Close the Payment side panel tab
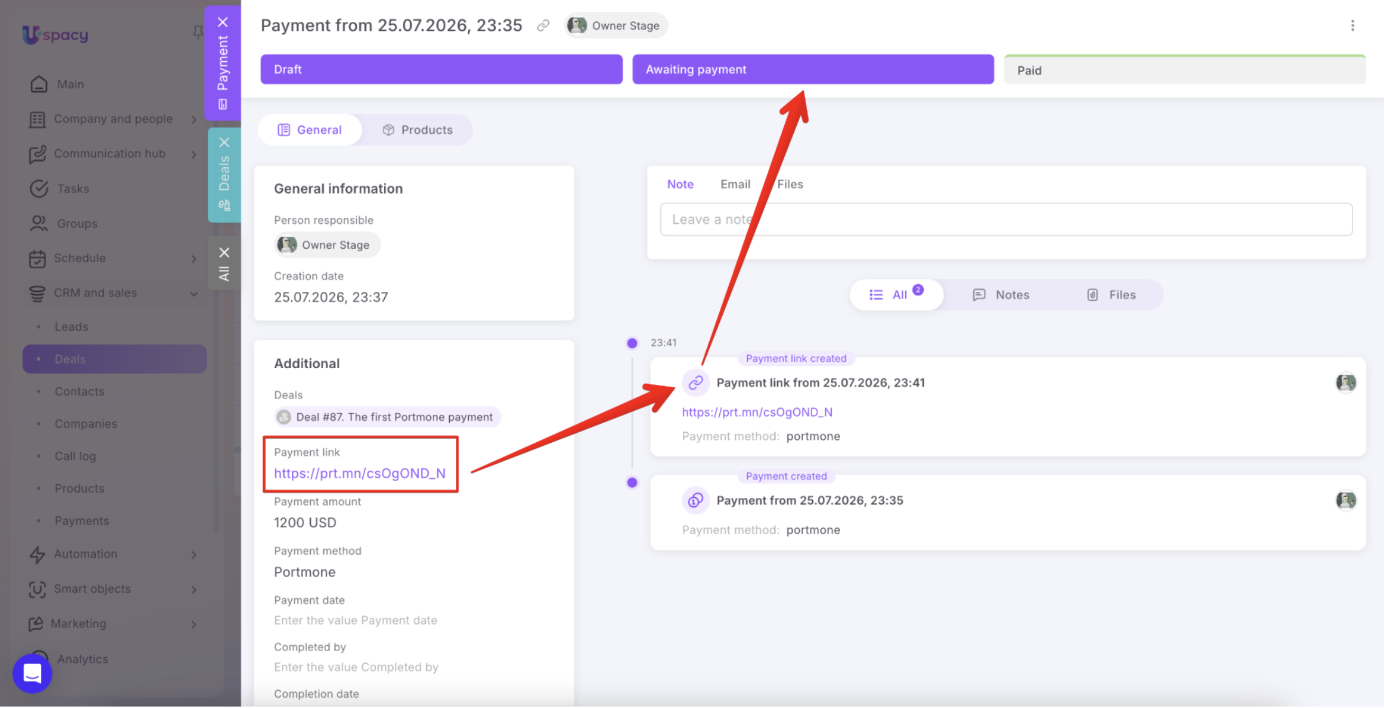Screen dimensions: 1384x708 pyautogui.click(x=223, y=22)
